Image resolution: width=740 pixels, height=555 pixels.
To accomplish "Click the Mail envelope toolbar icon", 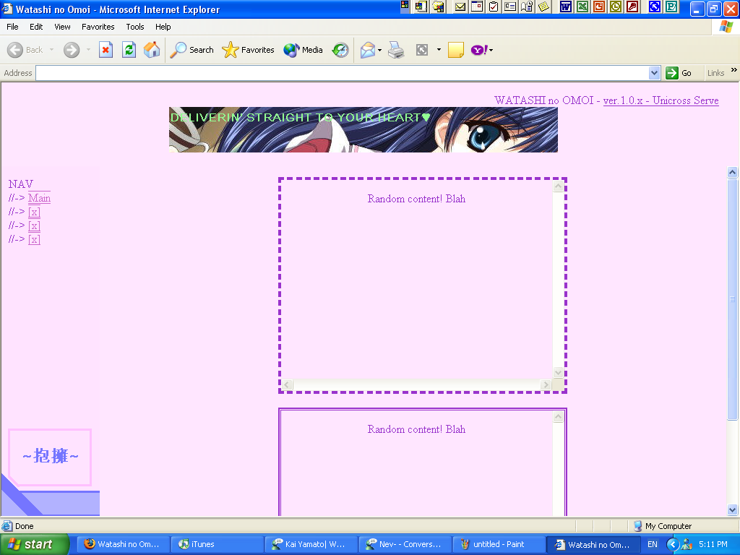I will click(x=367, y=50).
